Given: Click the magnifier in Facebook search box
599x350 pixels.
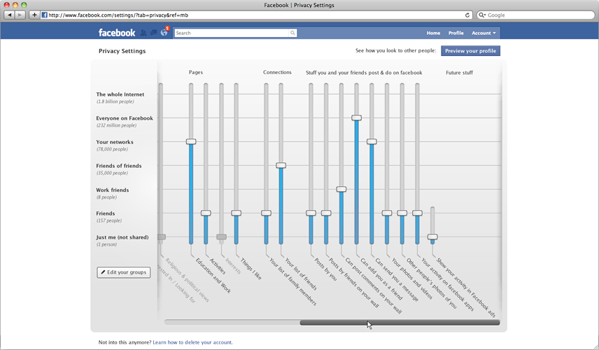Looking at the screenshot, I should 293,33.
